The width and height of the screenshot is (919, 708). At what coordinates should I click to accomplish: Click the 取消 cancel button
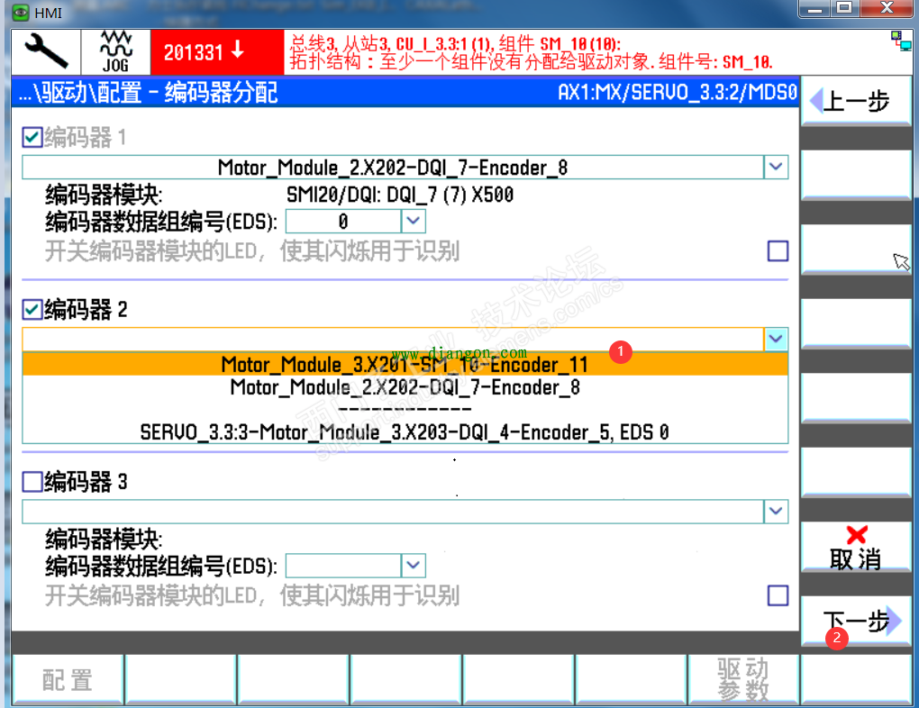click(854, 545)
